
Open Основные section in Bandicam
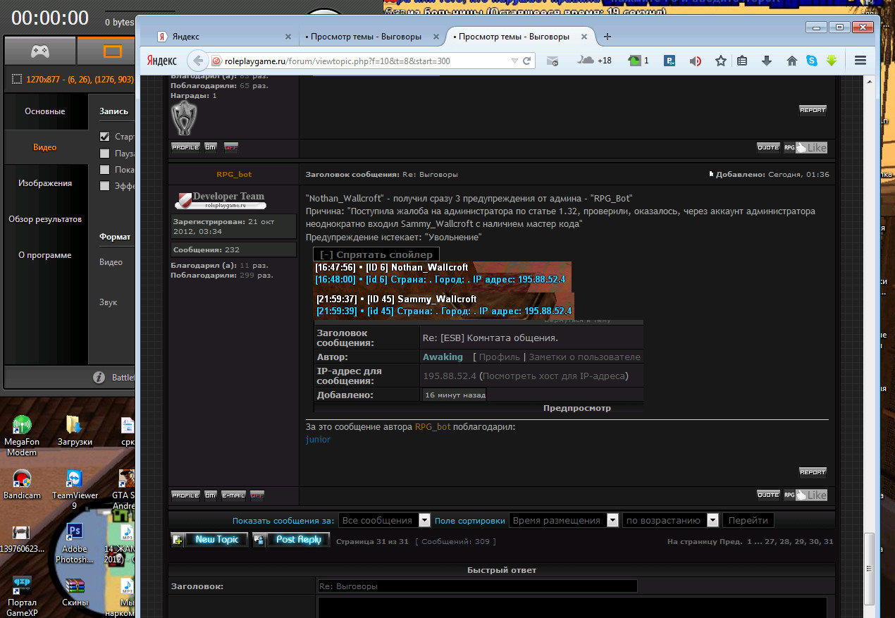44,111
